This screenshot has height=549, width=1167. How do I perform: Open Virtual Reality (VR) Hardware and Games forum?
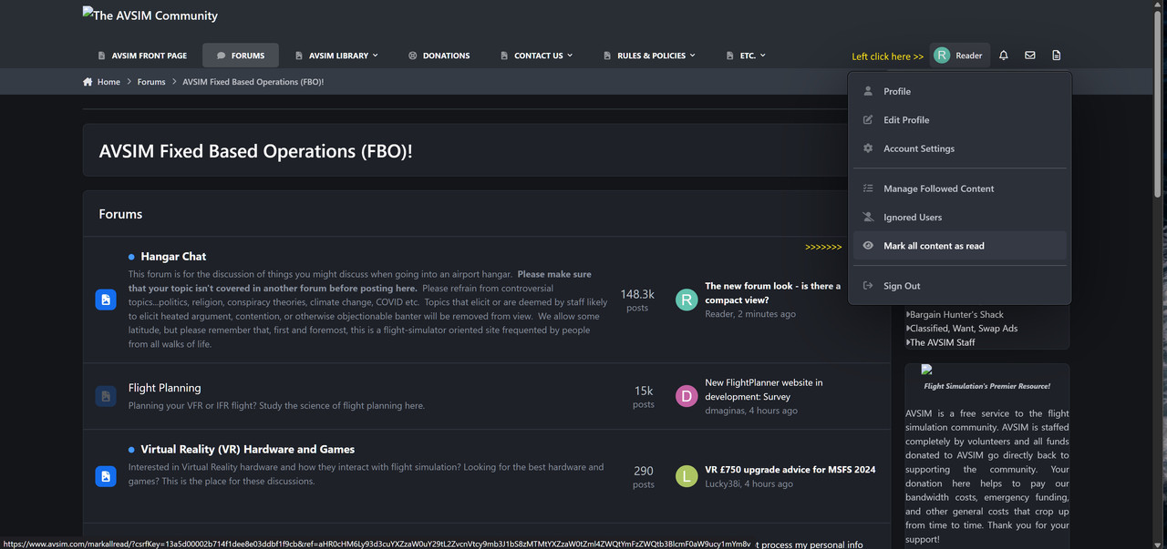247,450
